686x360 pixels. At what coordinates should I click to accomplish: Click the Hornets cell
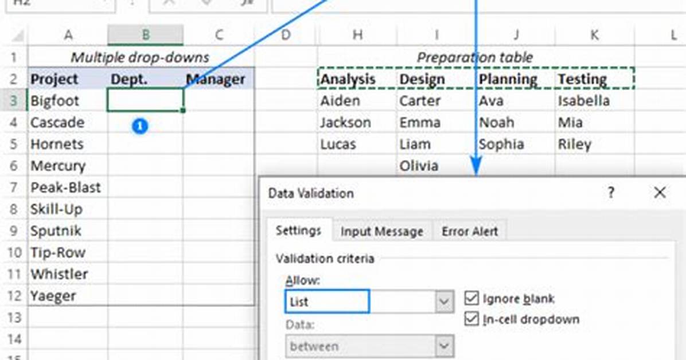68,144
